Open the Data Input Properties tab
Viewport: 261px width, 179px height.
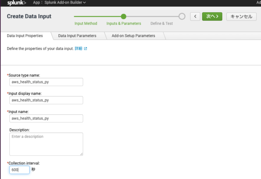coord(25,36)
